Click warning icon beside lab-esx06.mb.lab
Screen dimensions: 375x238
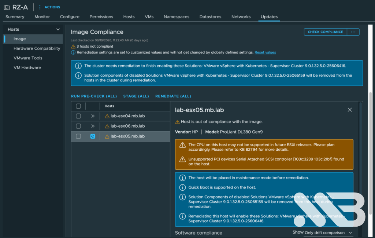[x=107, y=126]
